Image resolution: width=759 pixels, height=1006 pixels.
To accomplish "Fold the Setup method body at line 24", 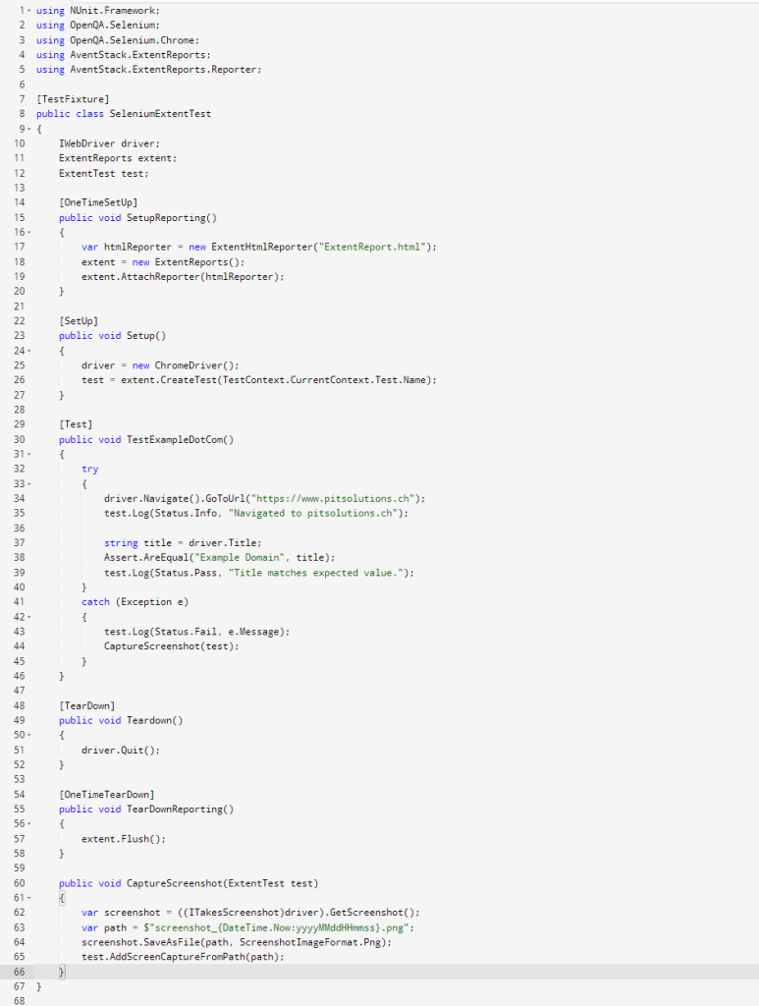I will [x=27, y=351].
